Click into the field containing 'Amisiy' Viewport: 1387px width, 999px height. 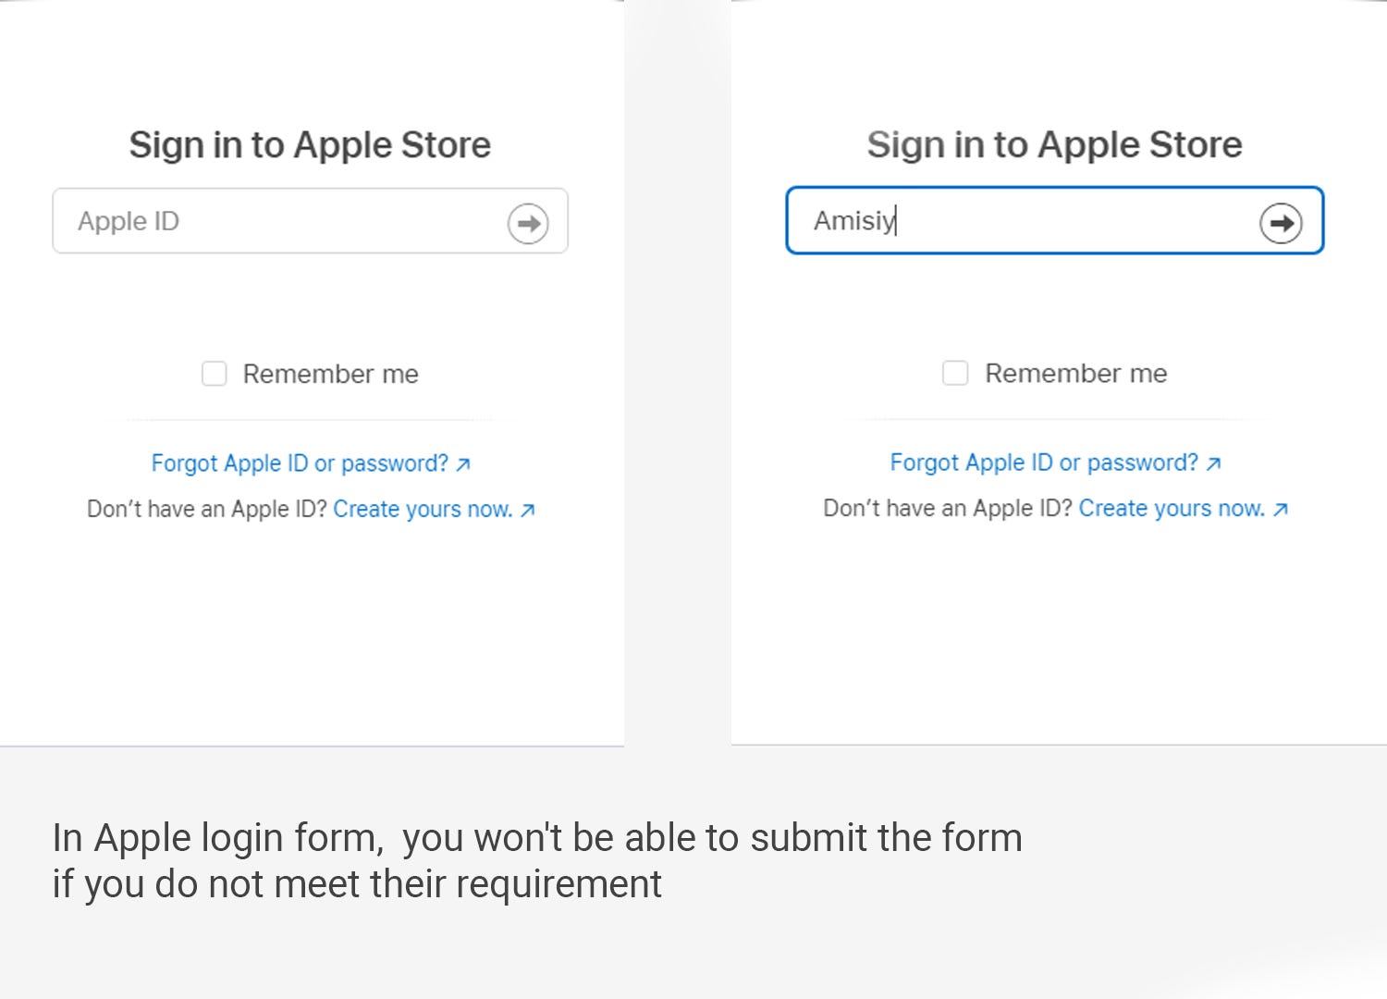pyautogui.click(x=1055, y=220)
